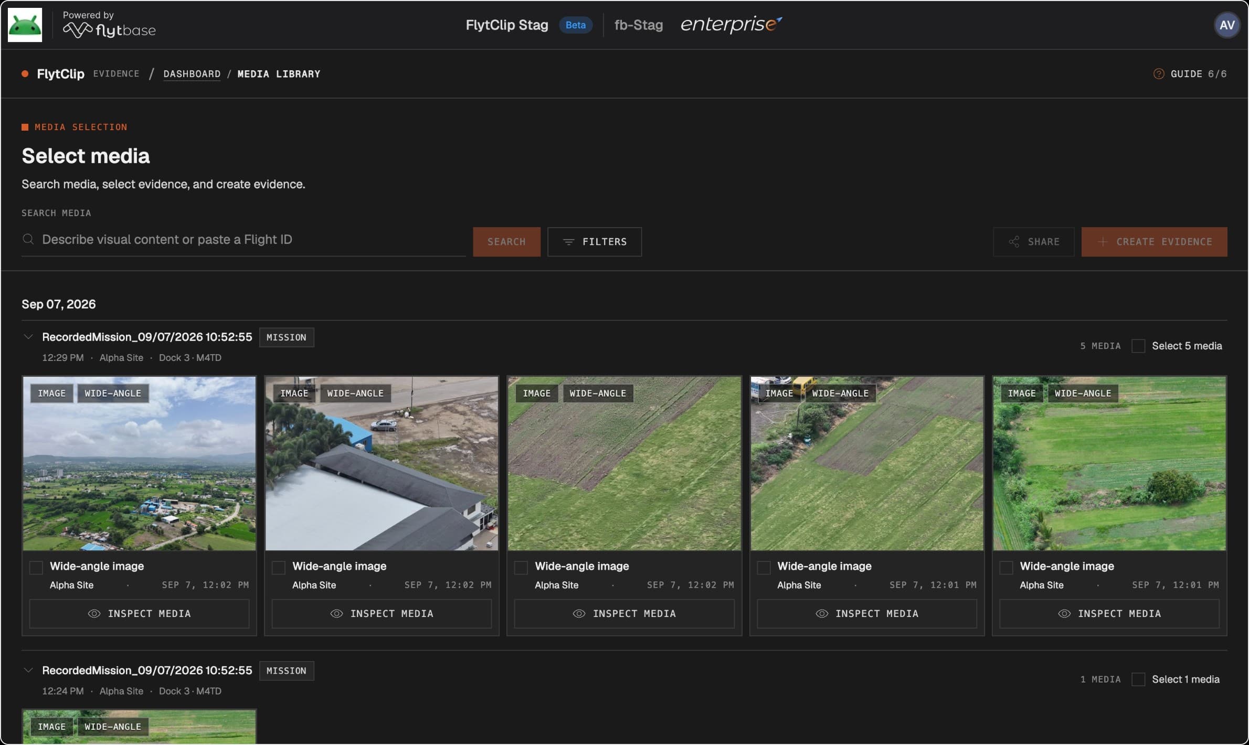The width and height of the screenshot is (1249, 745).
Task: Click the magnifier icon in search field
Action: pyautogui.click(x=28, y=239)
